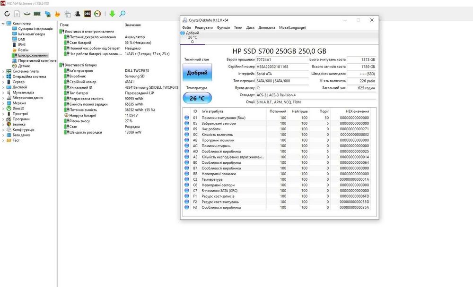The image size is (473, 287).
Task: Click the Мережа network icon in the tree
Action: coord(9,103)
